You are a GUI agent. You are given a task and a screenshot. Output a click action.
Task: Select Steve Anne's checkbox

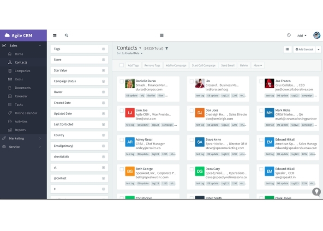coord(191,140)
